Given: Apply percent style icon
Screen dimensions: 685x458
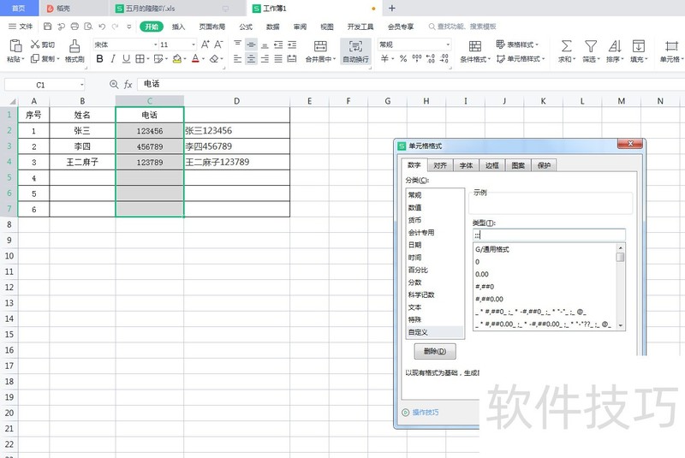Looking at the screenshot, I should click(402, 58).
